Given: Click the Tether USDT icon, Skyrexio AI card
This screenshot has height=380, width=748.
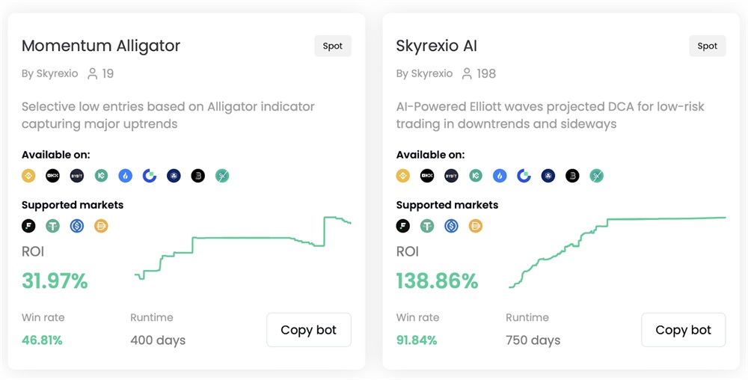Looking at the screenshot, I should [x=427, y=225].
